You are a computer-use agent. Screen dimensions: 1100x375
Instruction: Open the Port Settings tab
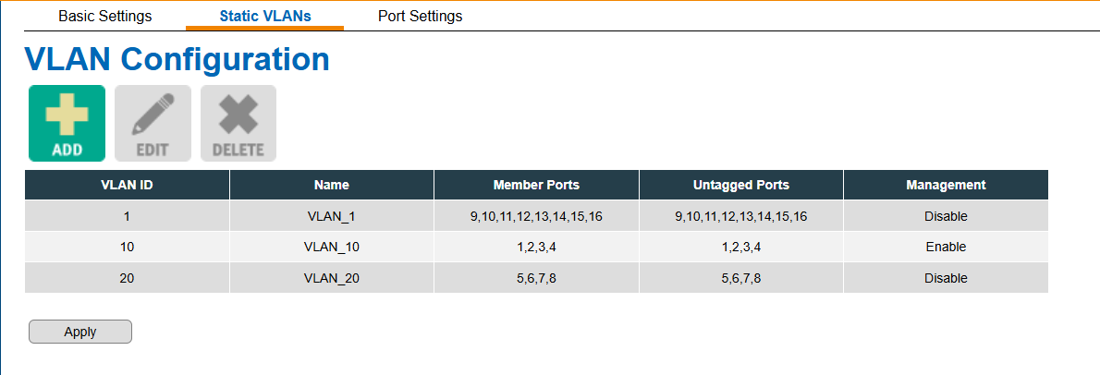tap(421, 16)
